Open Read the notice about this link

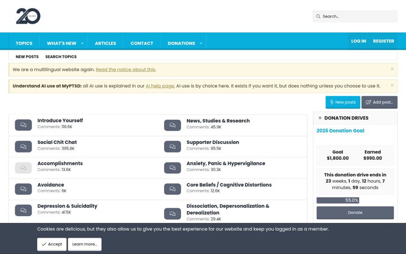click(x=126, y=69)
